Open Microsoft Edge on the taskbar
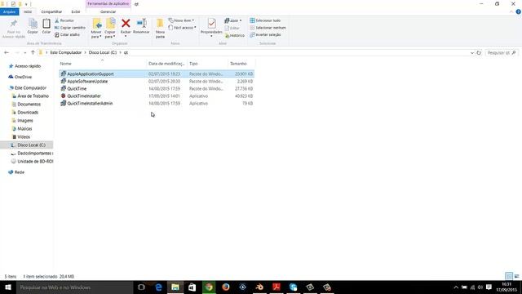This screenshot has height=294, width=522. tap(158, 287)
